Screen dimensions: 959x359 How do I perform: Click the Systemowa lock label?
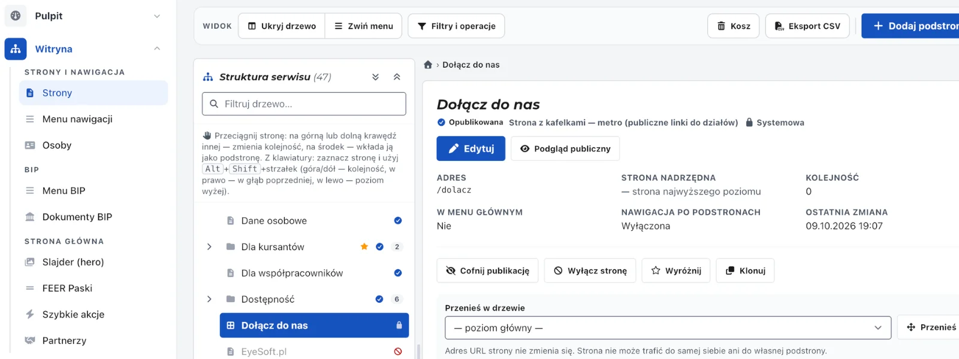pyautogui.click(x=775, y=123)
